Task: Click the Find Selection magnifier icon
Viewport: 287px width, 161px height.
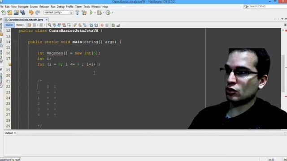Action: 49,25
